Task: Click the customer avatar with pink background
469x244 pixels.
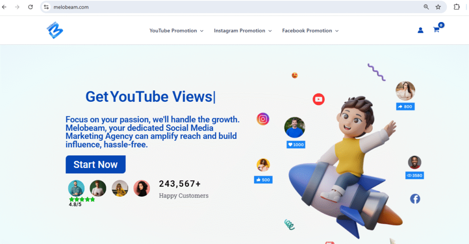Action: pos(142,189)
